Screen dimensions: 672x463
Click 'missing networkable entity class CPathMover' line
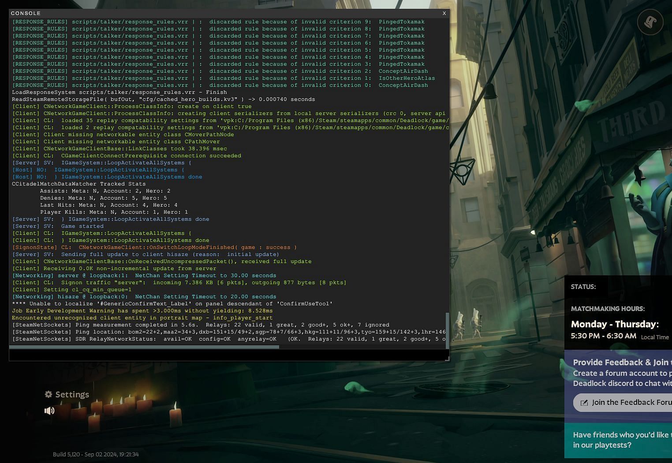[x=116, y=141]
